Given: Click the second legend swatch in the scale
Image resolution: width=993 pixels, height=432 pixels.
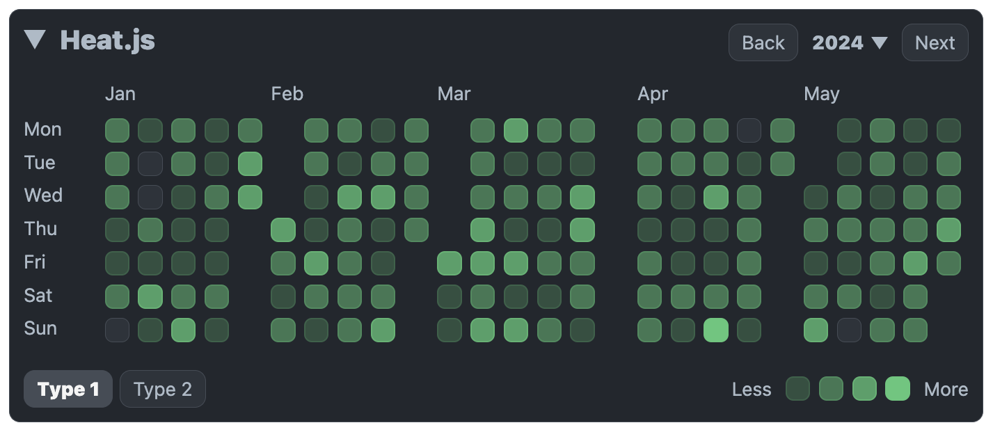Looking at the screenshot, I should pos(831,389).
